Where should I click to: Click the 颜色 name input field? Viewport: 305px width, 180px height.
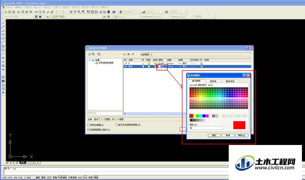pos(206,128)
